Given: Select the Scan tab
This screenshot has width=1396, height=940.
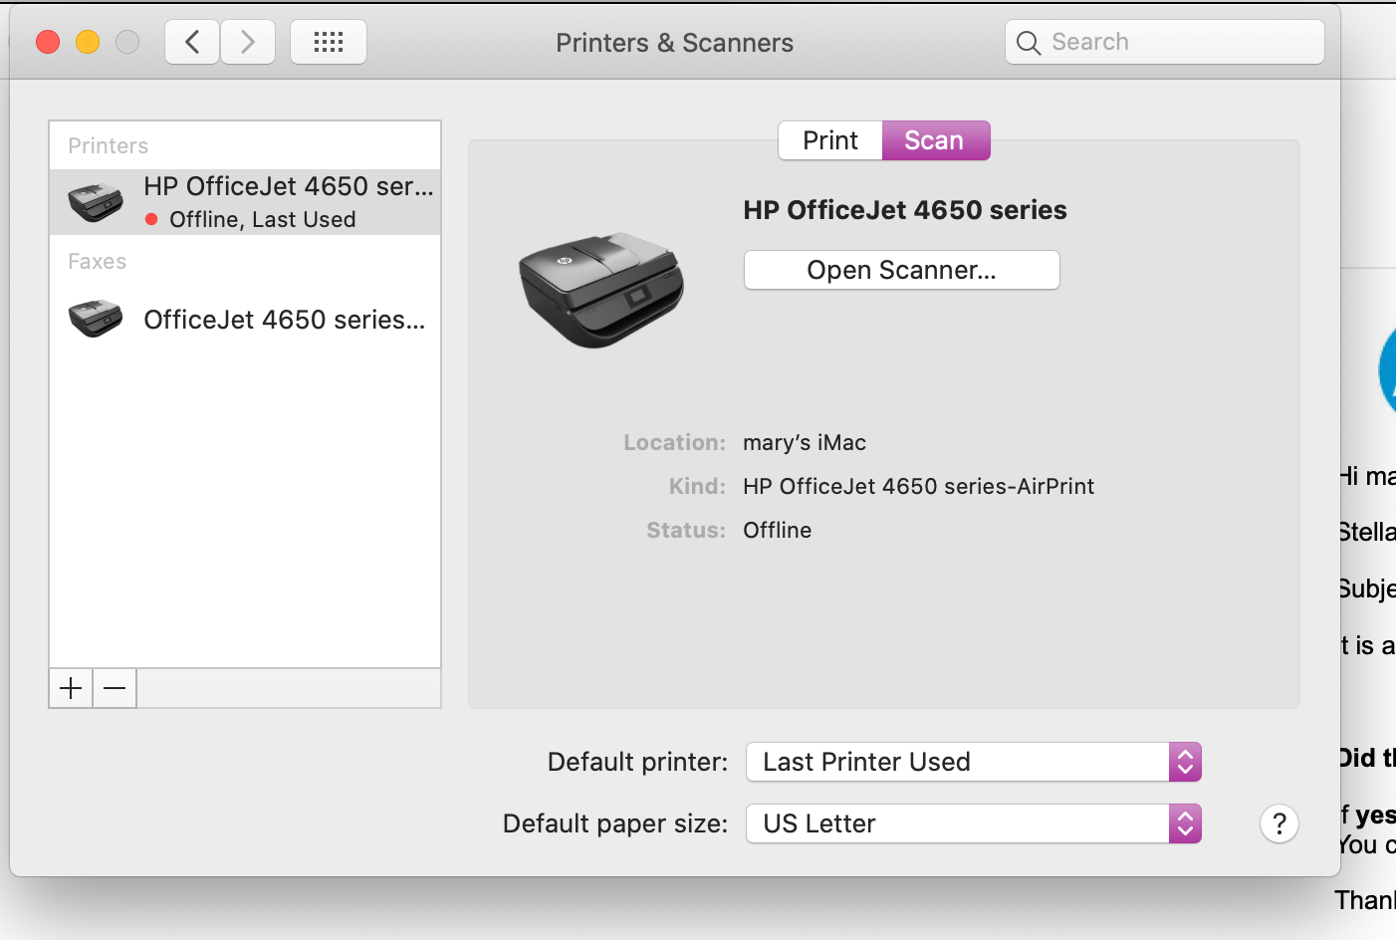Looking at the screenshot, I should pos(935,140).
